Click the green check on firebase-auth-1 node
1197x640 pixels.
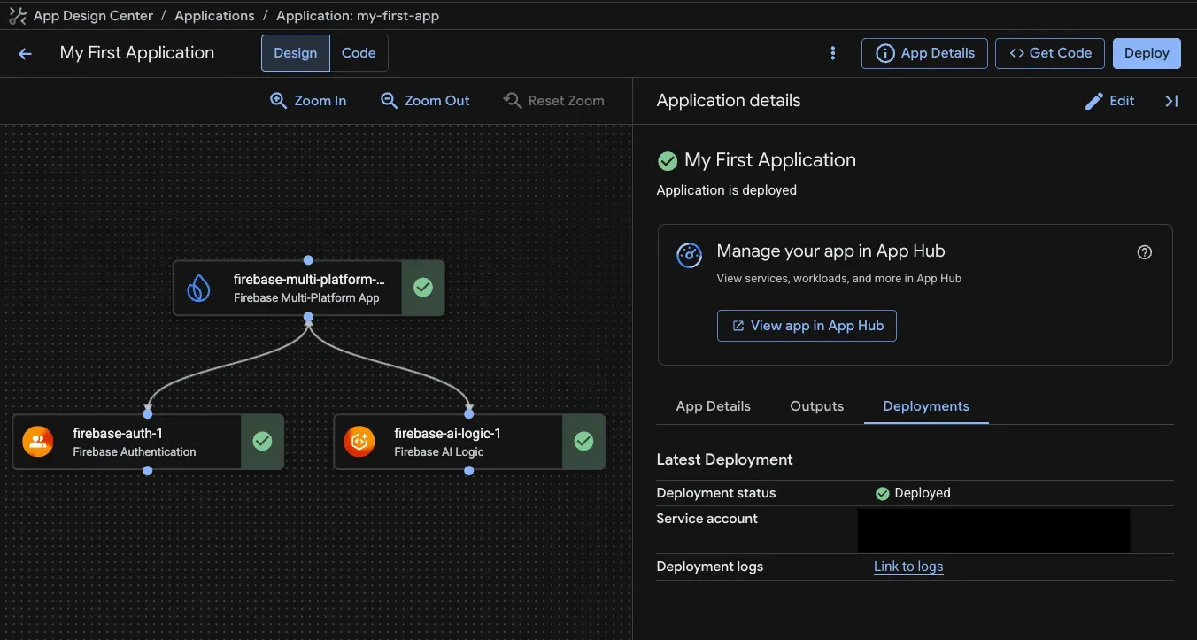pos(262,440)
